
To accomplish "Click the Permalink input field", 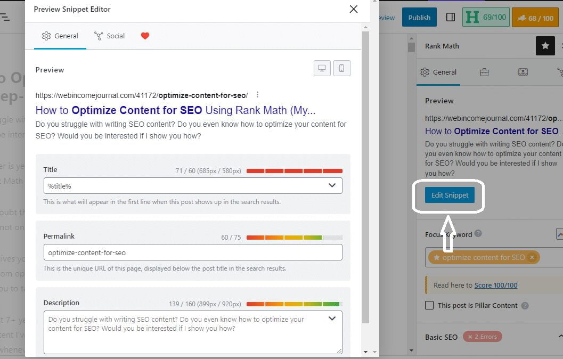I will point(193,252).
